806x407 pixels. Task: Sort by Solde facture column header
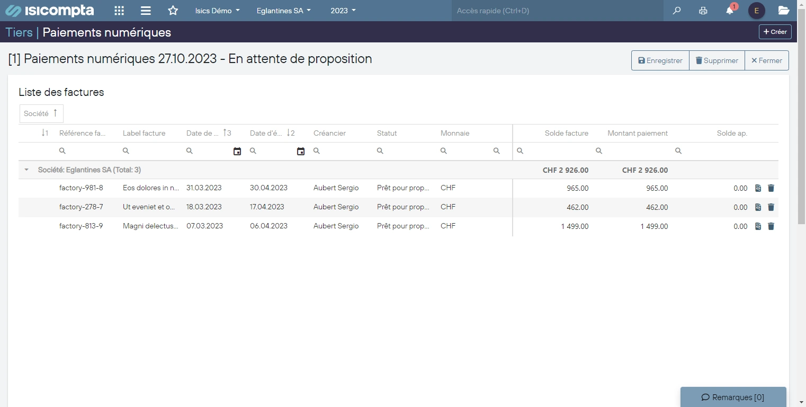(567, 134)
